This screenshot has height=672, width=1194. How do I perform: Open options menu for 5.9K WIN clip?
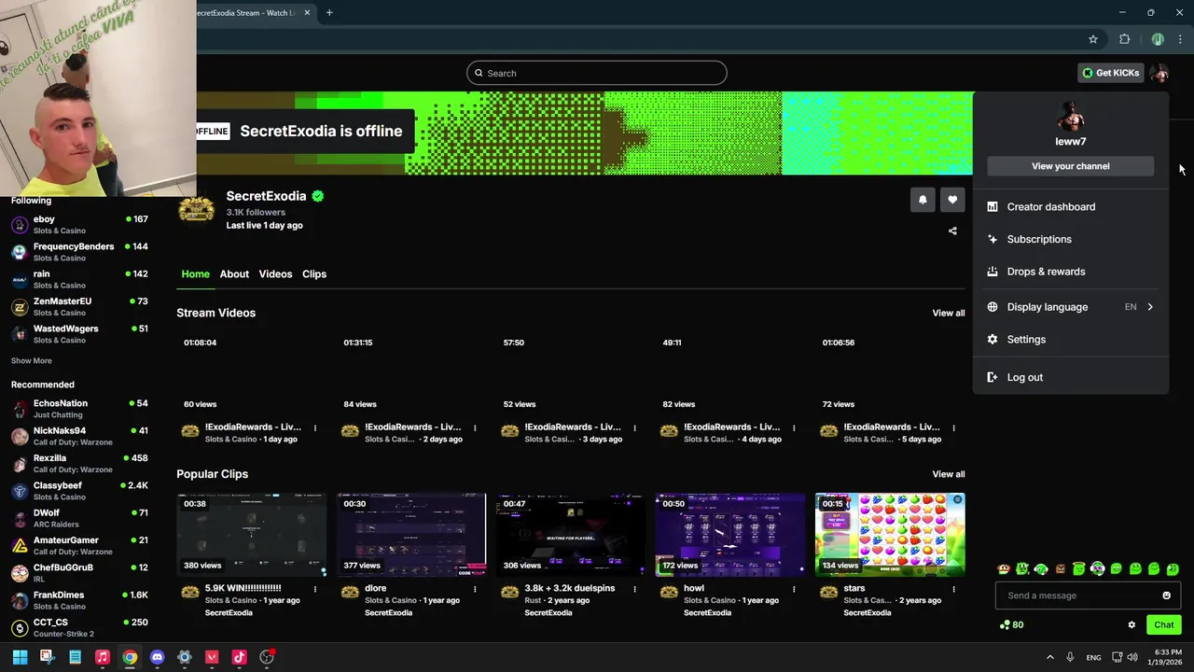click(x=315, y=589)
